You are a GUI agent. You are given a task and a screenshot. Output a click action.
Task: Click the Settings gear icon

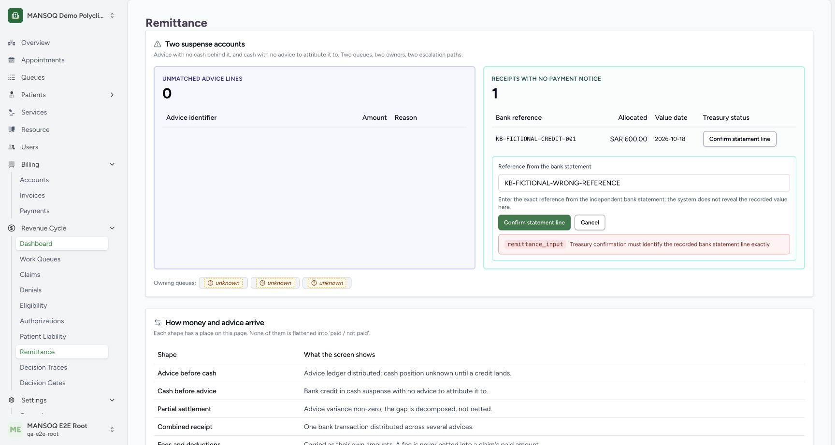click(12, 401)
